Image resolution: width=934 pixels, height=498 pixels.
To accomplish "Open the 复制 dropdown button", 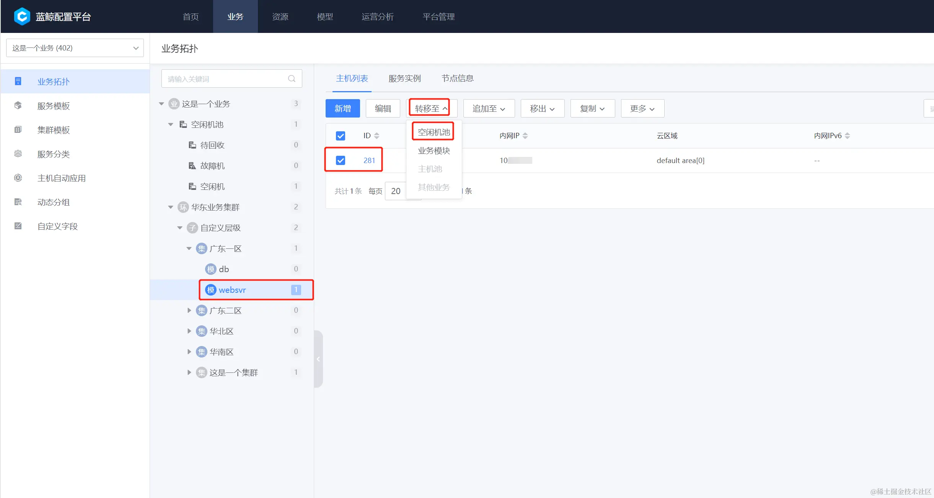I will (x=593, y=108).
